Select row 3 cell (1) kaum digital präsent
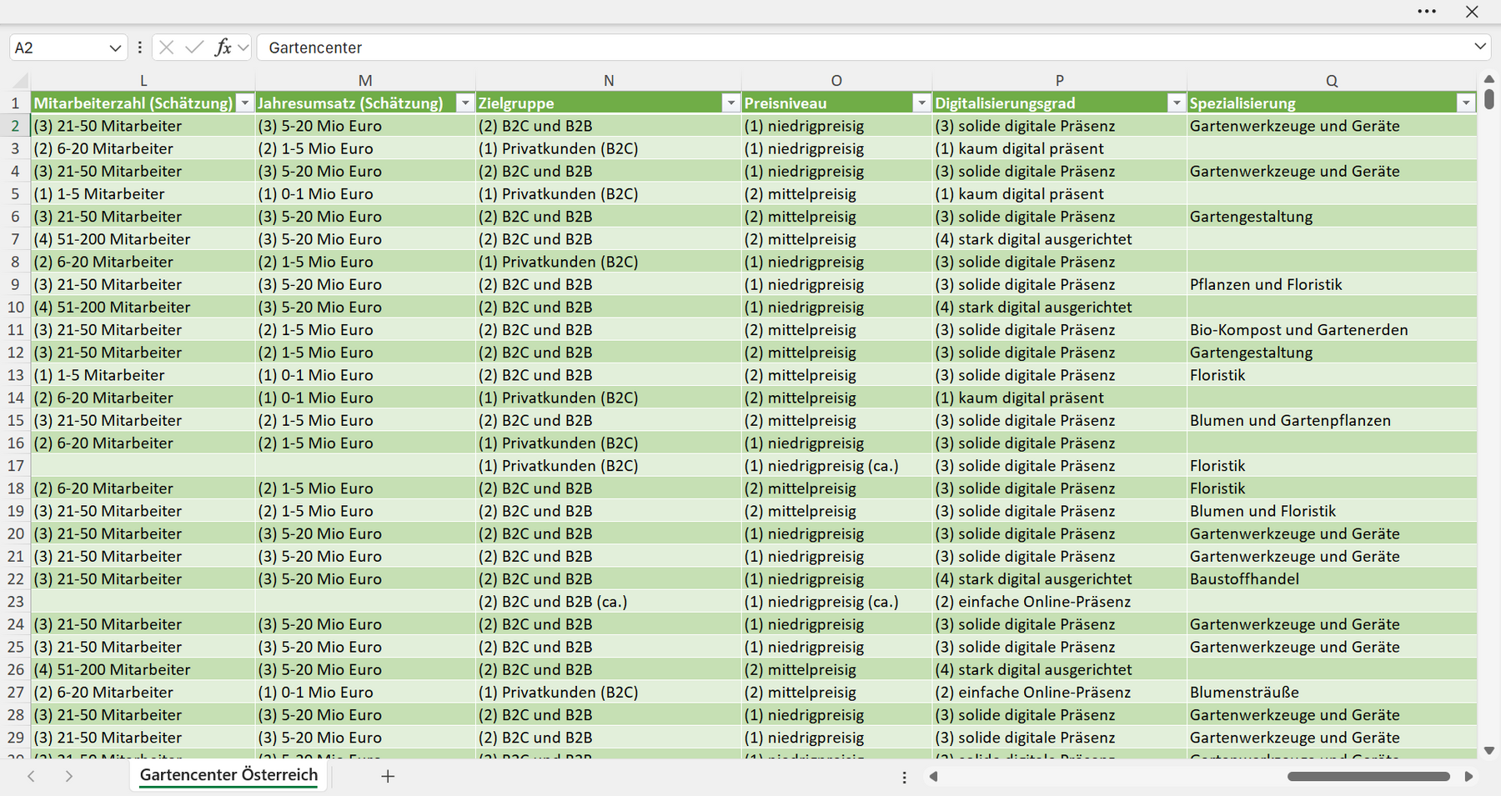 (1059, 148)
